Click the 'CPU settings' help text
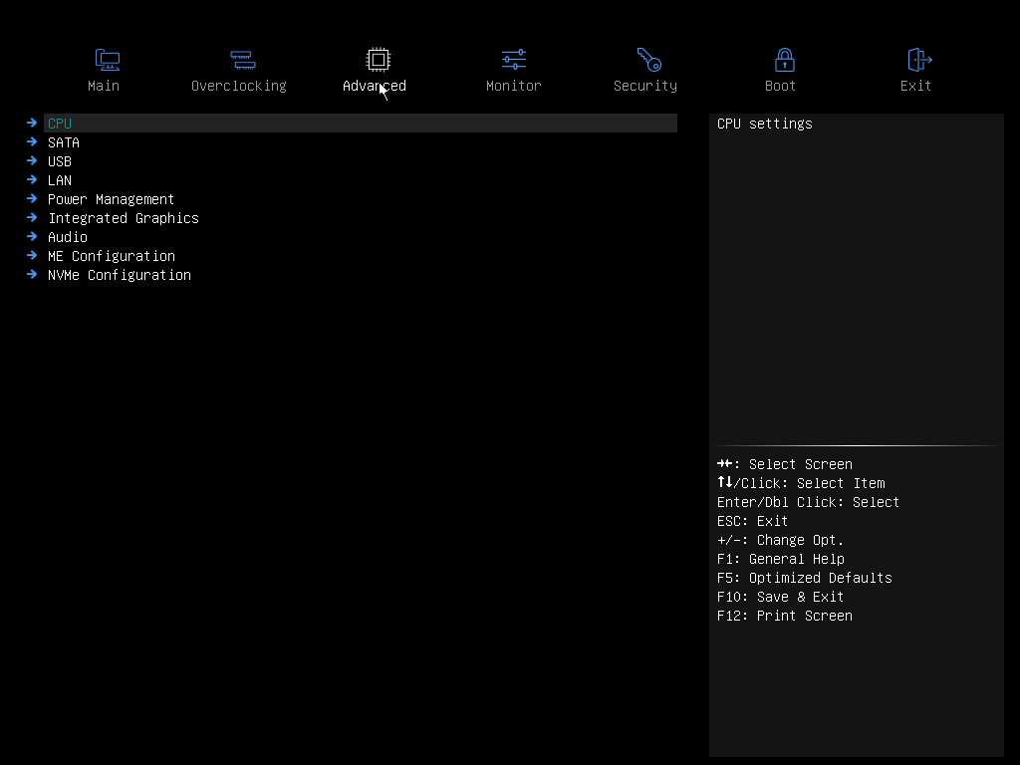Viewport: 1020px width, 765px height. (765, 124)
